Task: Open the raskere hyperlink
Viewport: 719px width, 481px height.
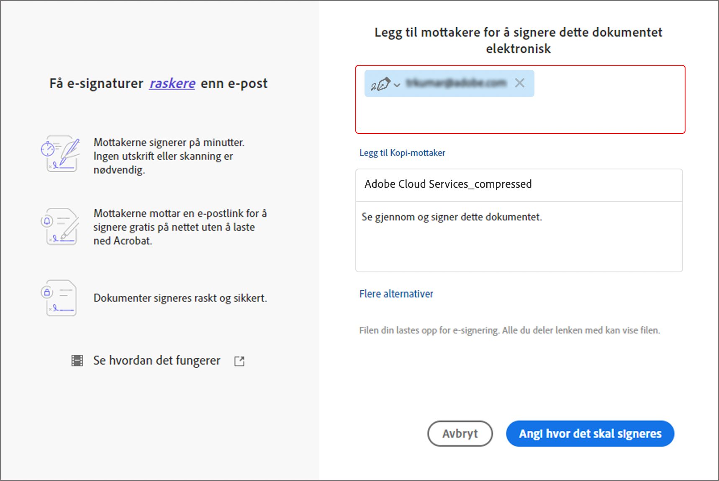Action: (x=172, y=83)
